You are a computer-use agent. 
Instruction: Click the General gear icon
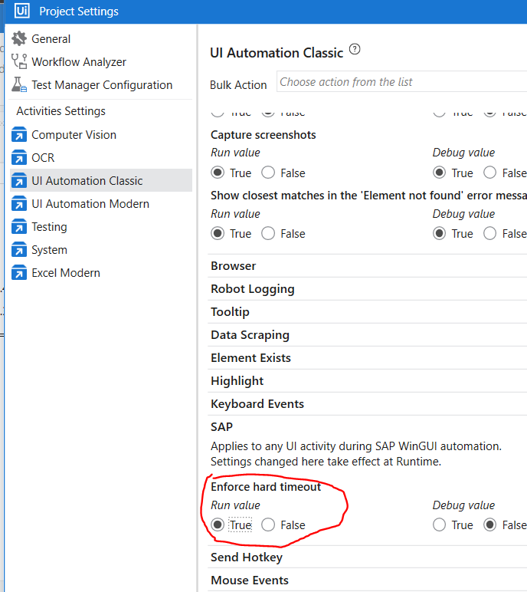[19, 38]
